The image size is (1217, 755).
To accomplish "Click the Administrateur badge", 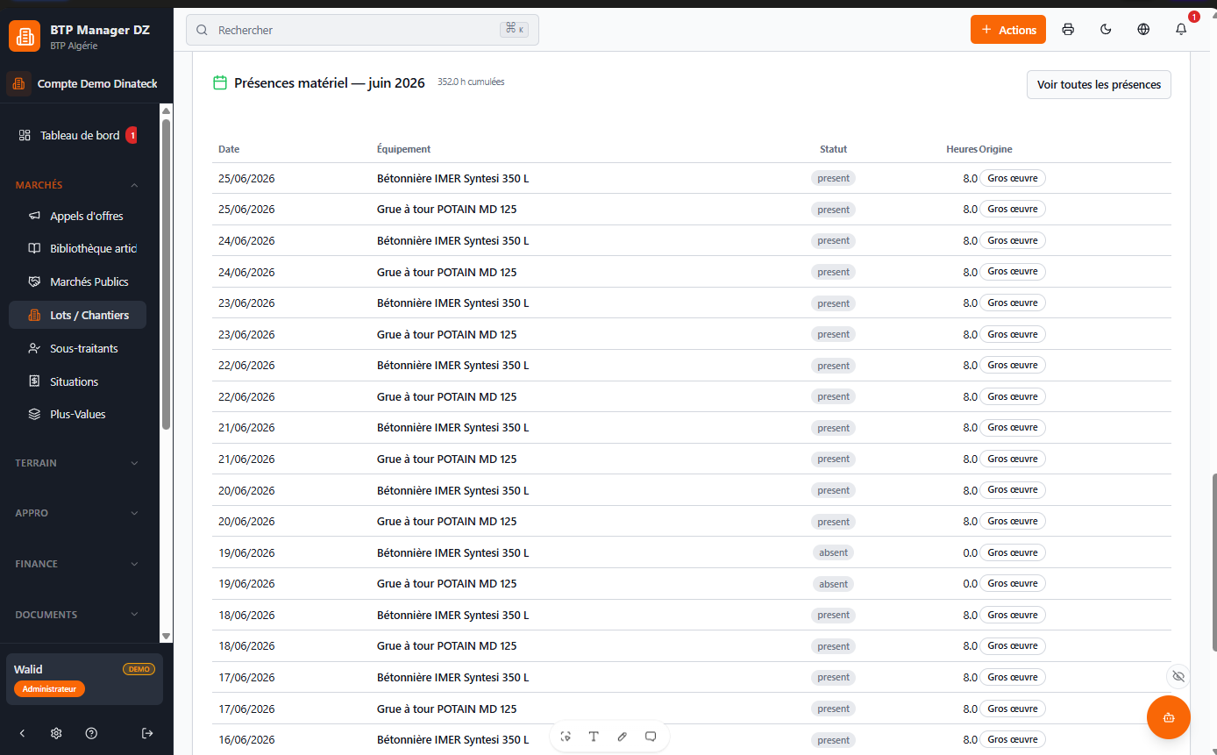I will coord(49,689).
